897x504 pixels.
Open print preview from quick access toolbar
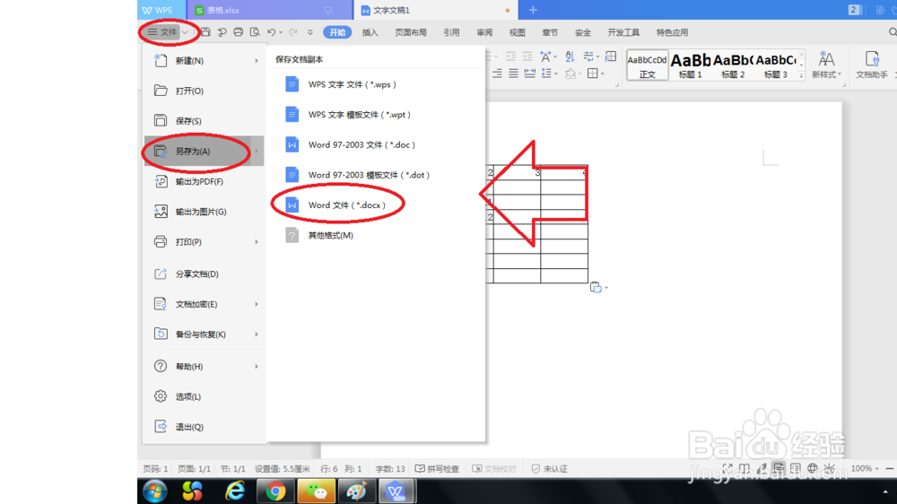[x=255, y=32]
